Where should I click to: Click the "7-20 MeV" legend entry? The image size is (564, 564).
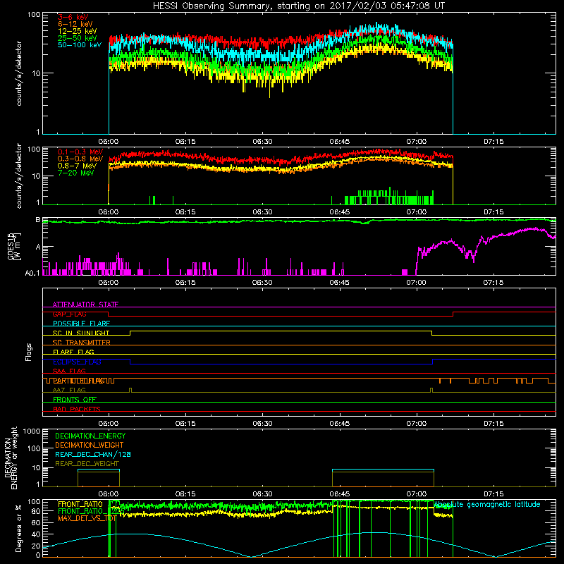click(75, 173)
